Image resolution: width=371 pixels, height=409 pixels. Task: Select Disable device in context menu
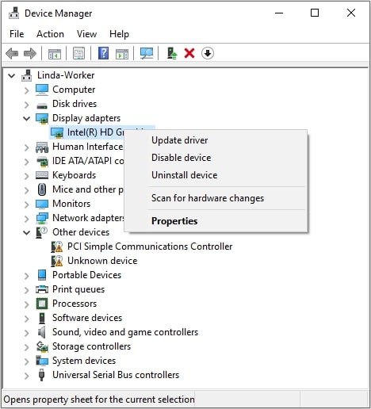182,158
